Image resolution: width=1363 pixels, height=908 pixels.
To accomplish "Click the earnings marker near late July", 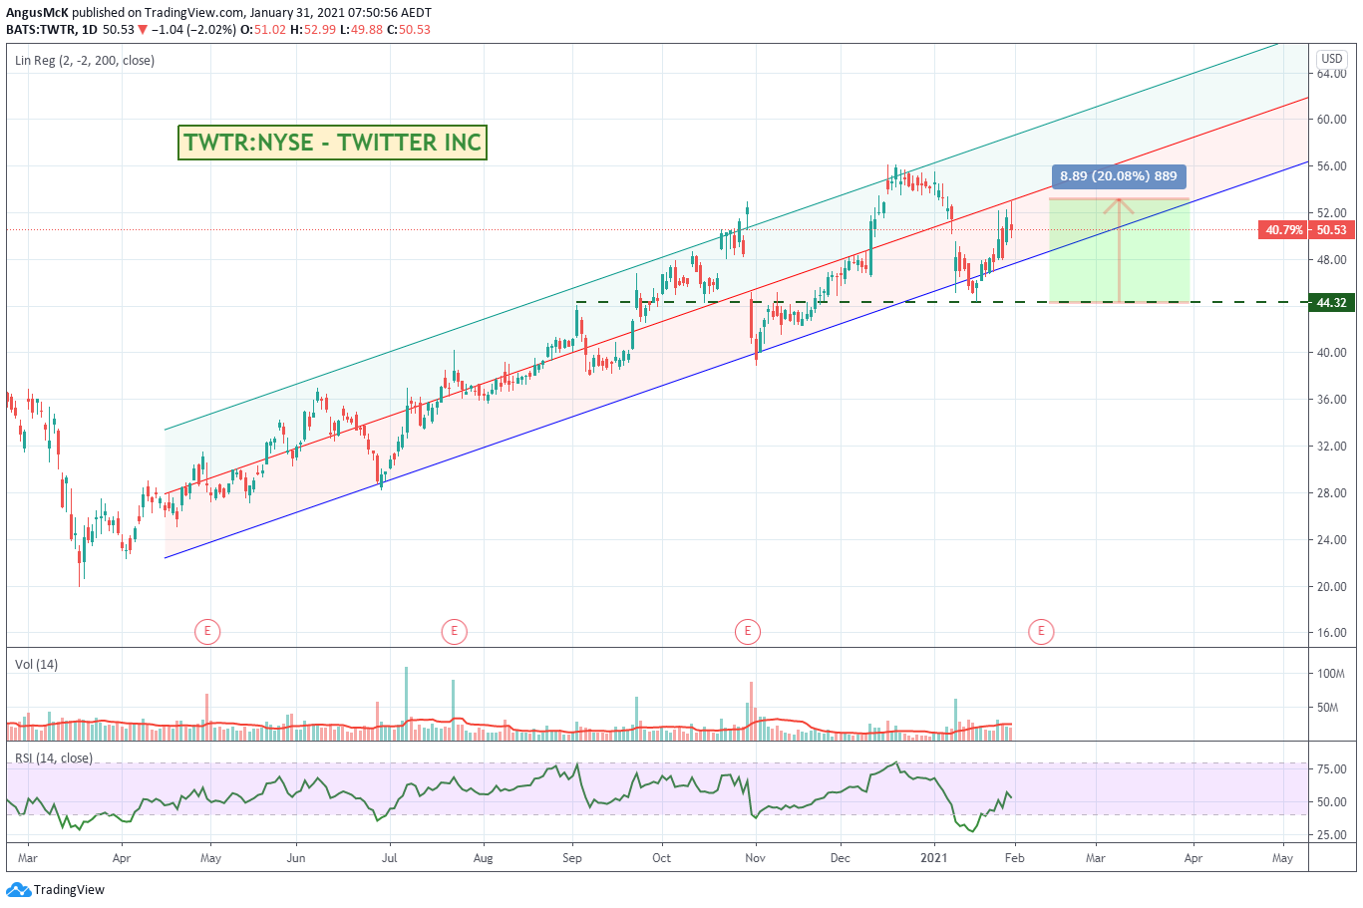I will [x=455, y=631].
